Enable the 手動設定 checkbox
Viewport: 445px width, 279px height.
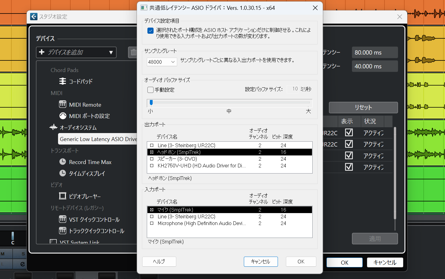click(x=150, y=90)
